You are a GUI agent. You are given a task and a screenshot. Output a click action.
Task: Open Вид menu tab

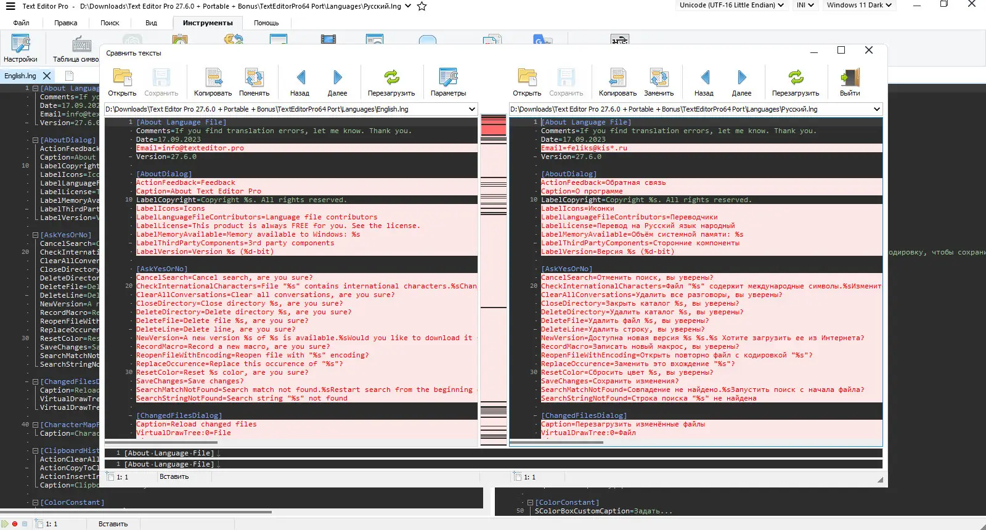[x=151, y=23]
